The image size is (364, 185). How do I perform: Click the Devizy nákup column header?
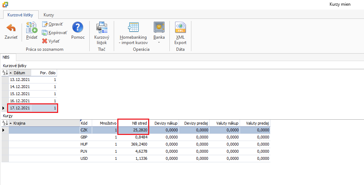click(x=164, y=123)
